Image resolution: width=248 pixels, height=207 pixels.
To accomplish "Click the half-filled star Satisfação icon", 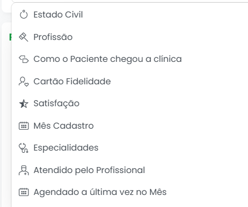I will click(x=24, y=104).
